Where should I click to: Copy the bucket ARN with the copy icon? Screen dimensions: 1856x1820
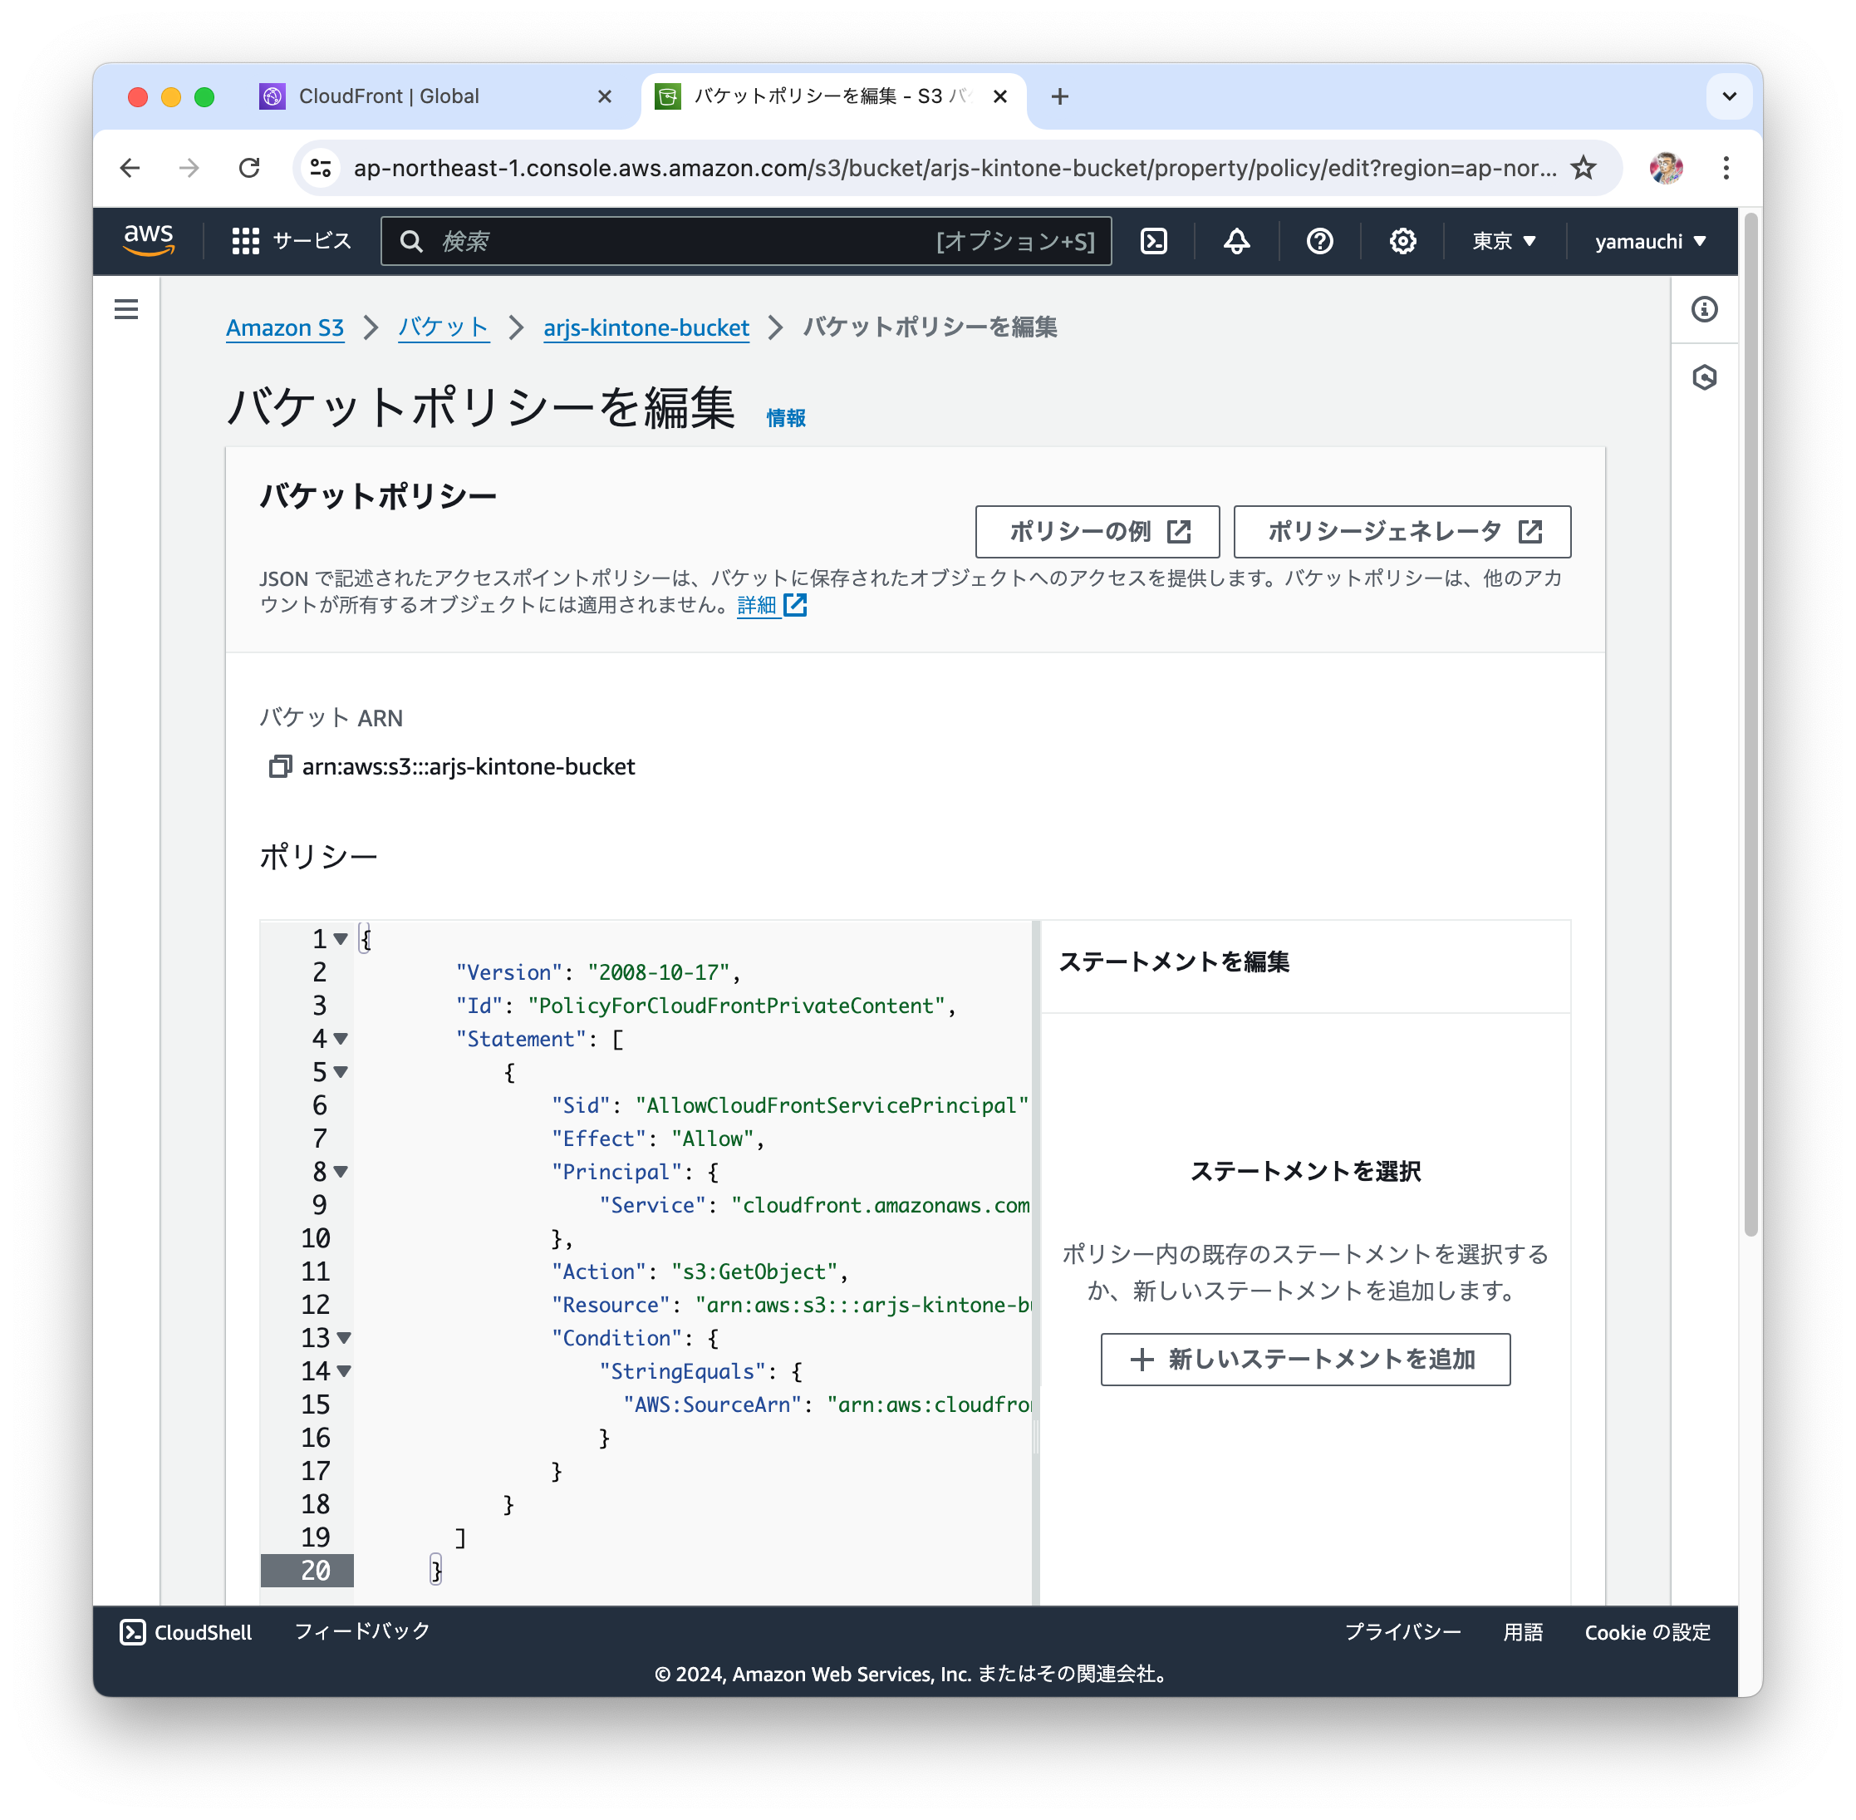point(279,765)
